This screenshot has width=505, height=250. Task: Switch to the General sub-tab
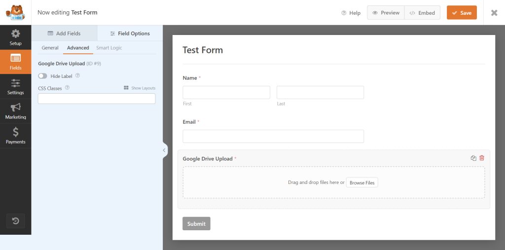pyautogui.click(x=50, y=48)
